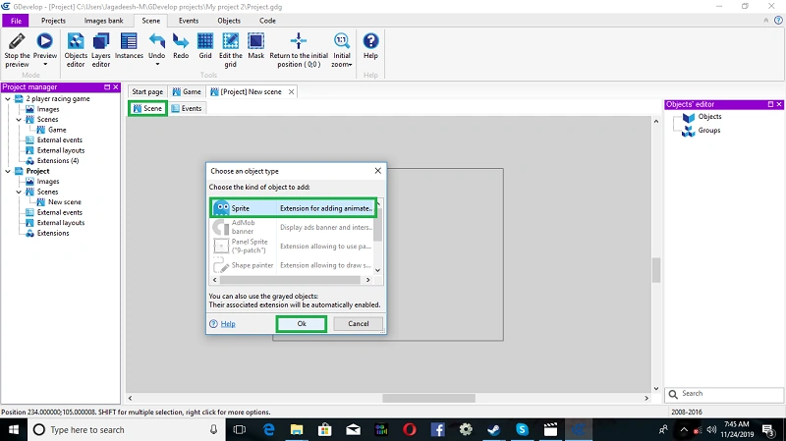786x441 pixels.
Task: Return to the initial position
Action: (299, 41)
